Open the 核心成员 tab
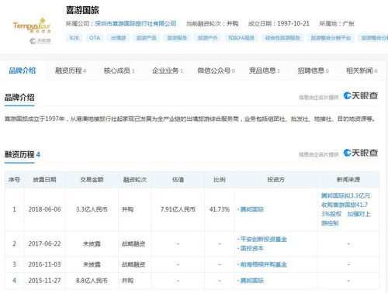 [119, 71]
